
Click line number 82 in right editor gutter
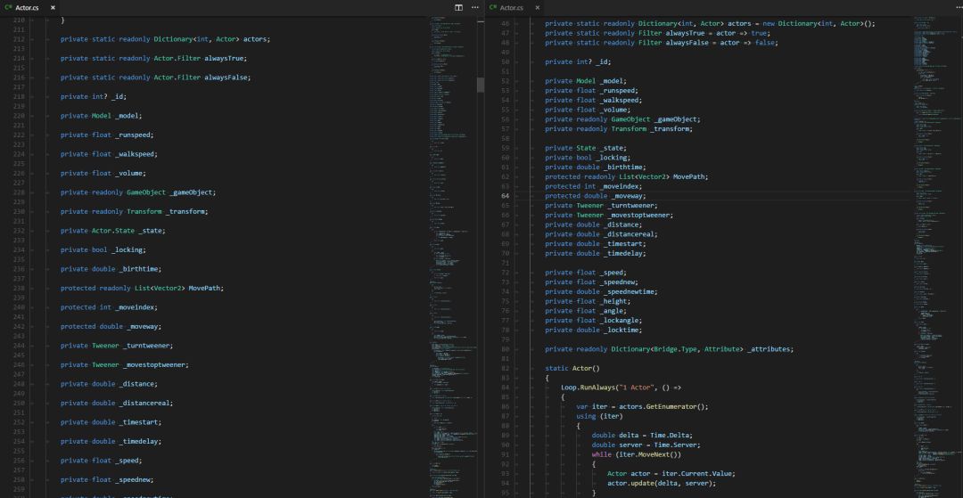click(505, 368)
